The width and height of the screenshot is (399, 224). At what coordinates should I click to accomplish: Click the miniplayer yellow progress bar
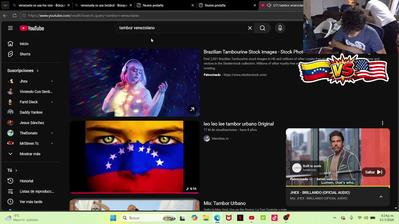(x=338, y=187)
